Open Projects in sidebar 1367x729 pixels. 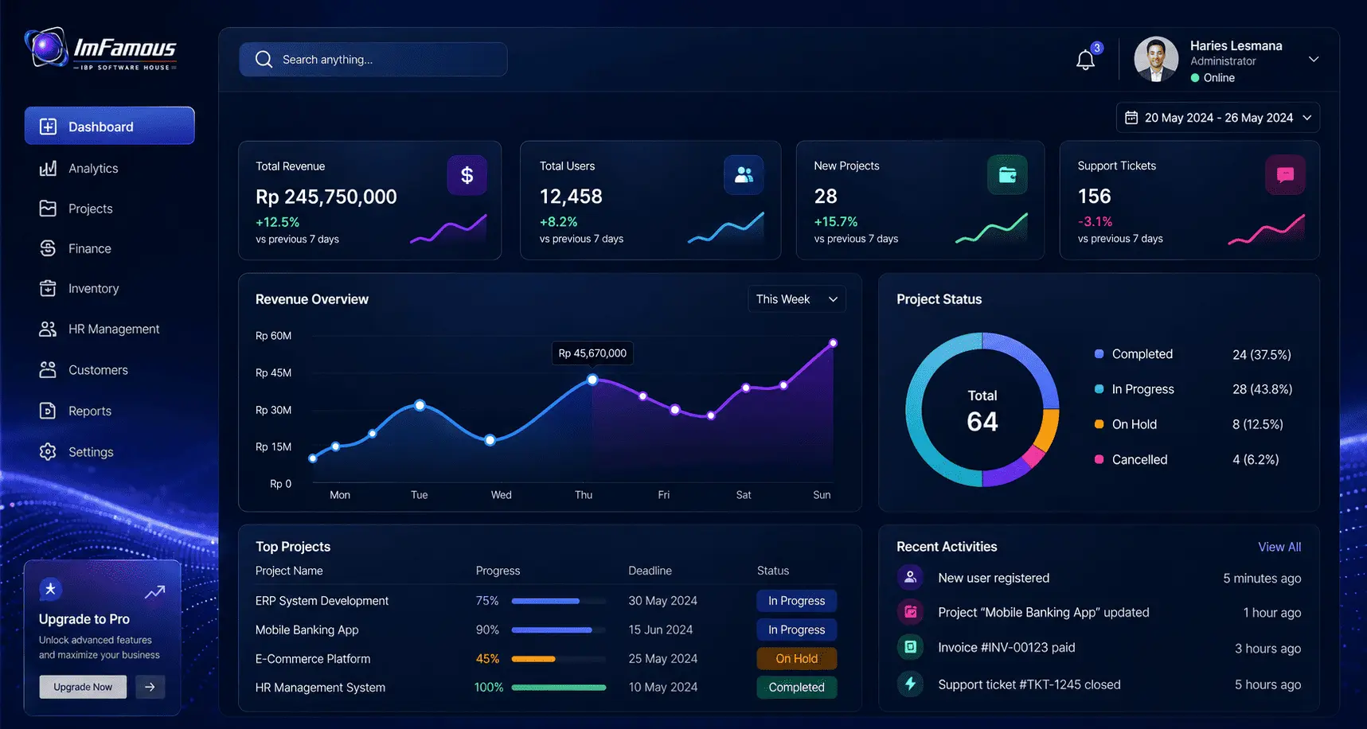(91, 209)
